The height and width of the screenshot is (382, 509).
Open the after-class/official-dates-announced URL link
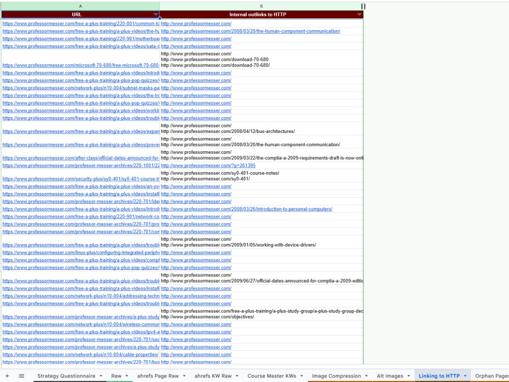pos(81,158)
